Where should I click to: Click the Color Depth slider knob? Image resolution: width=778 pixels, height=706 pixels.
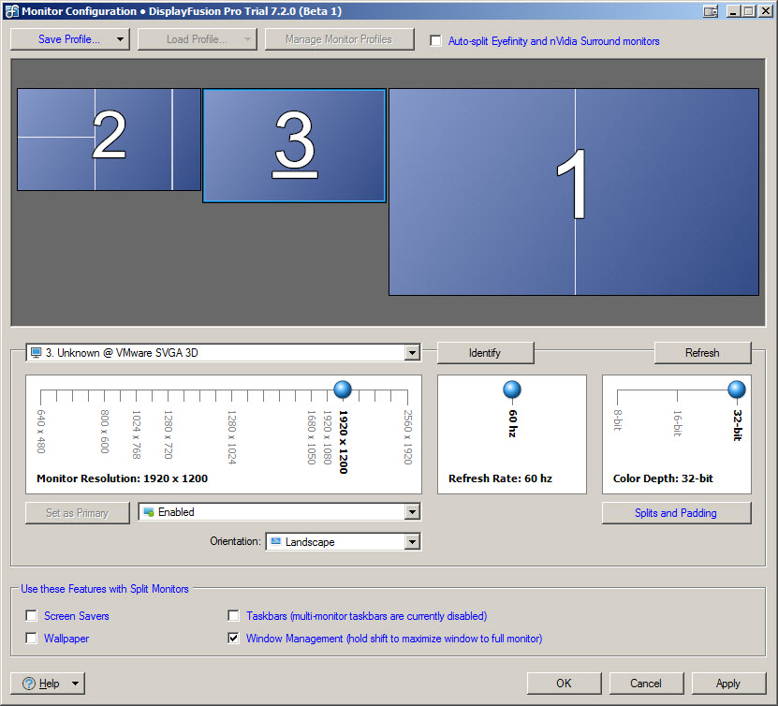[x=737, y=390]
